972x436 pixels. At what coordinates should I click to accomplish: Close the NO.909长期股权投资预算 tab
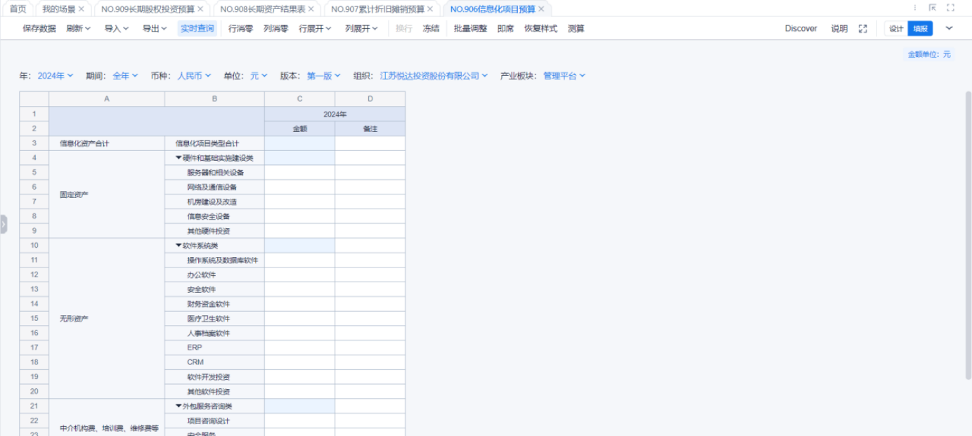tap(200, 9)
